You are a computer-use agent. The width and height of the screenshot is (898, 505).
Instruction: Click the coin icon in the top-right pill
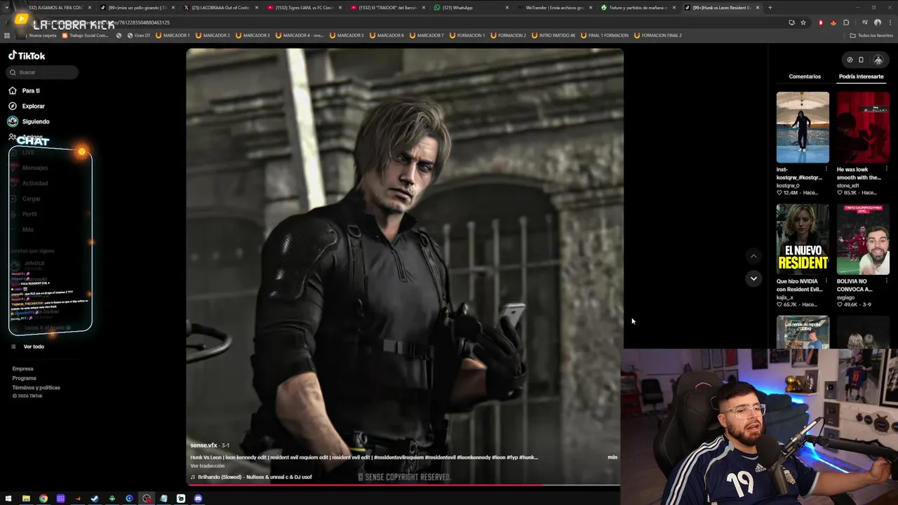[x=850, y=60]
